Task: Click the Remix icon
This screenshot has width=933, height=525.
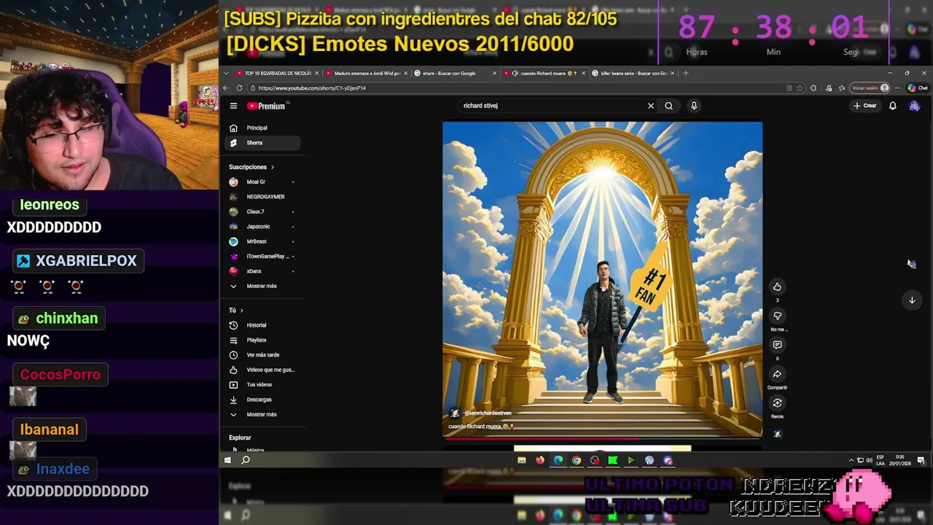Action: pyautogui.click(x=777, y=403)
